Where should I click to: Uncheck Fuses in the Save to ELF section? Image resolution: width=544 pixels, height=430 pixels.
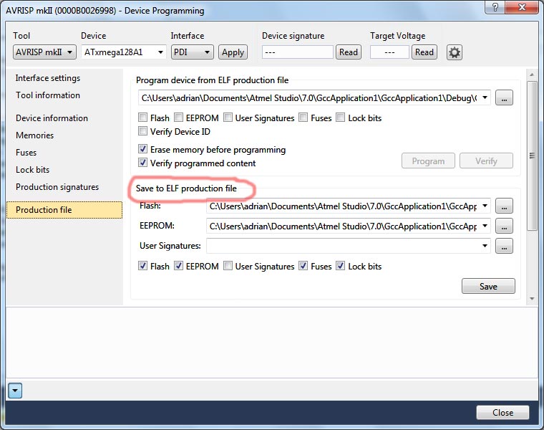[x=303, y=266]
